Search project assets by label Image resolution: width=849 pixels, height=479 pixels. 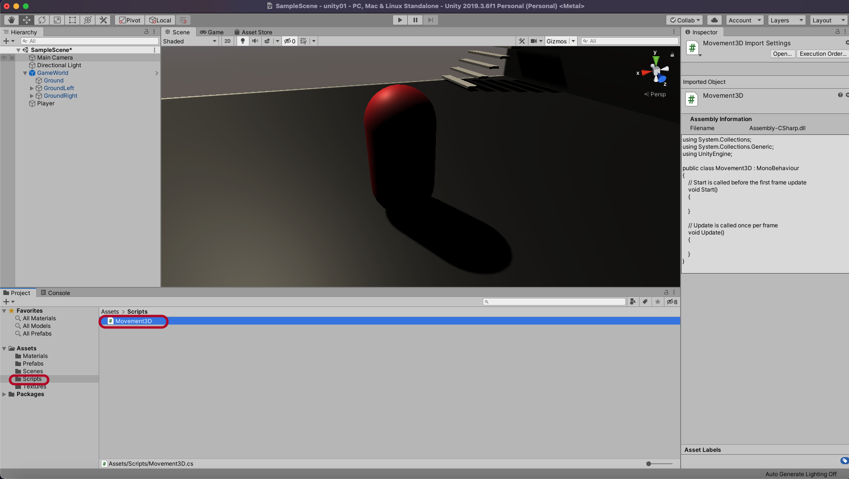[645, 302]
